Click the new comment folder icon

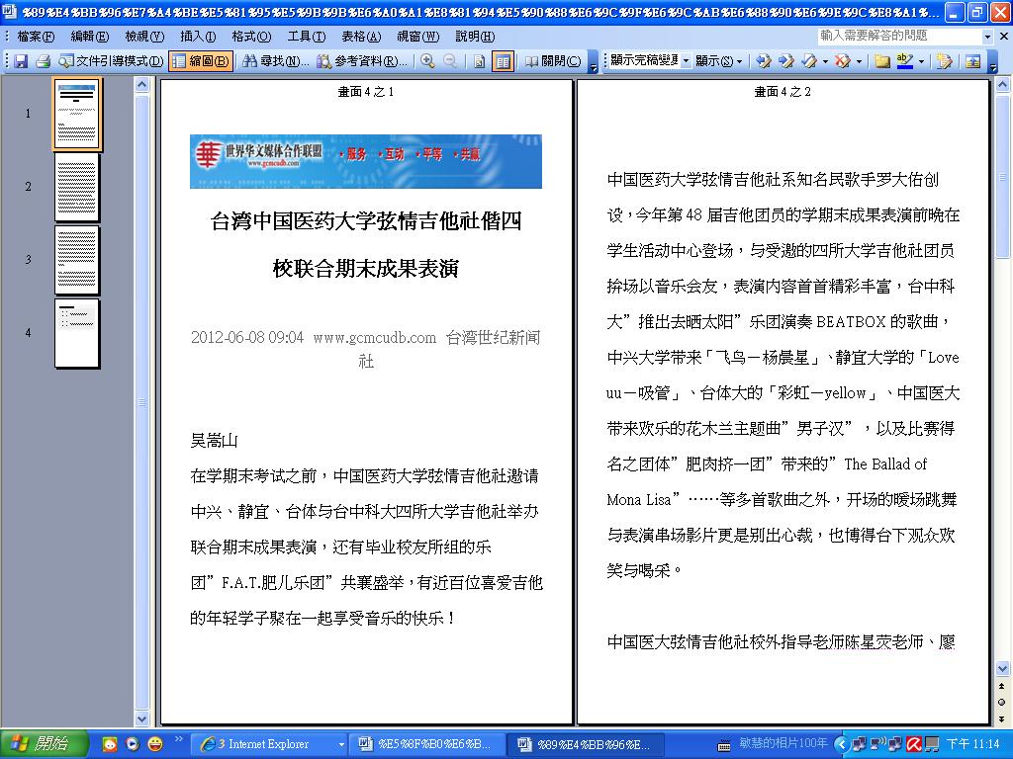pyautogui.click(x=881, y=61)
